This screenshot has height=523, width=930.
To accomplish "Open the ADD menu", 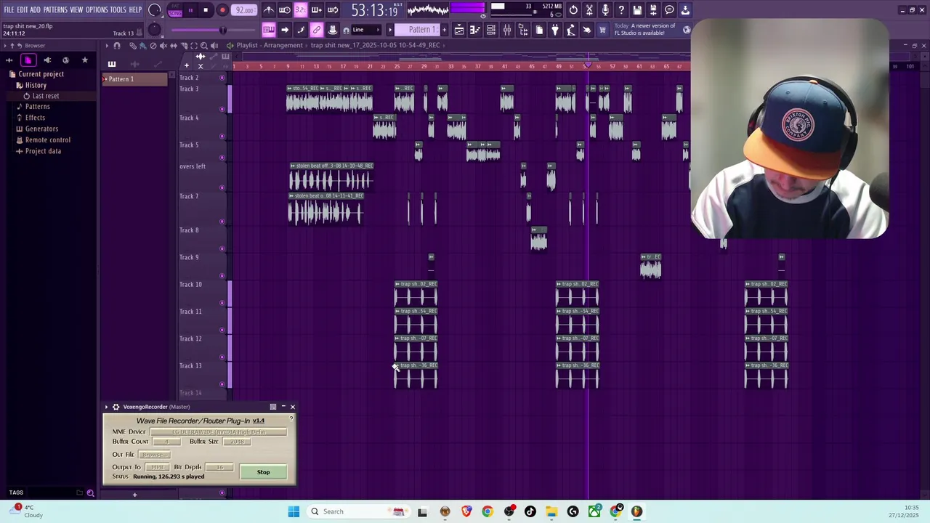I will (x=35, y=10).
